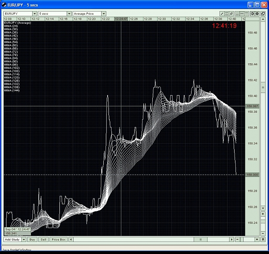Screen dimensions: 269x254
Task: Click the 158.387 crosshair price tag
Action: pyautogui.click(x=252, y=106)
